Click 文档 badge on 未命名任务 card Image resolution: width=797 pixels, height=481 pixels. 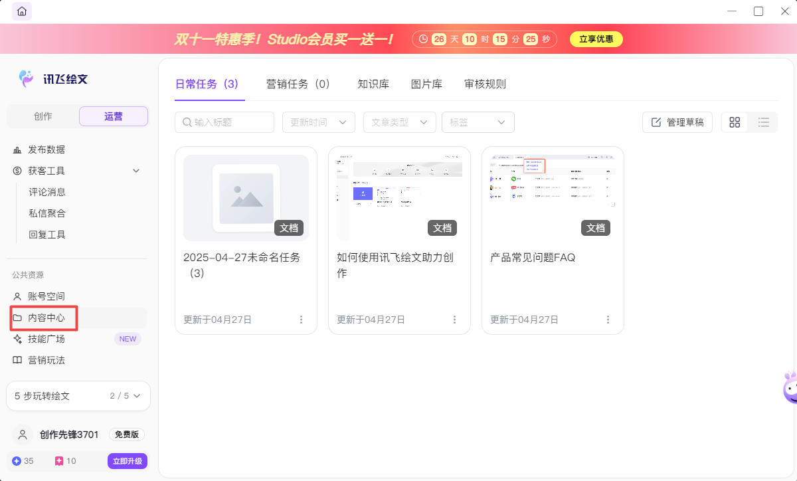pos(289,228)
